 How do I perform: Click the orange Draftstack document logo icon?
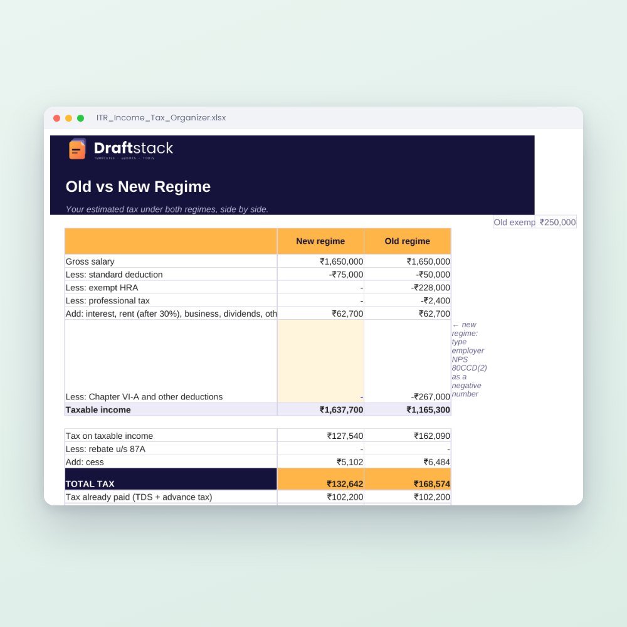[x=77, y=149]
